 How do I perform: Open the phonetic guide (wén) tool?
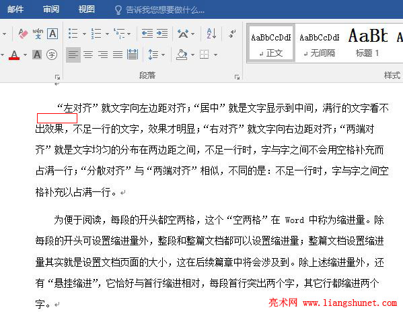tap(38, 34)
